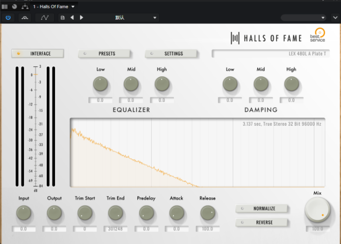
Task: Go to next preset with right arrow
Action: [82, 17]
